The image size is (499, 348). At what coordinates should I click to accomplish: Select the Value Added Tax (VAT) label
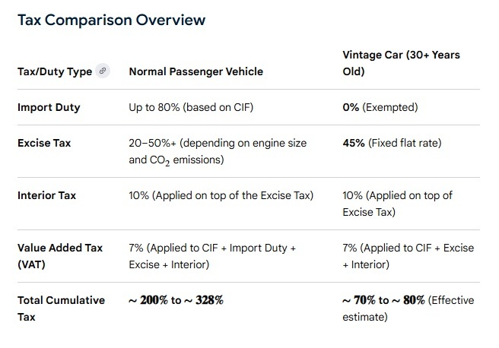(x=60, y=256)
